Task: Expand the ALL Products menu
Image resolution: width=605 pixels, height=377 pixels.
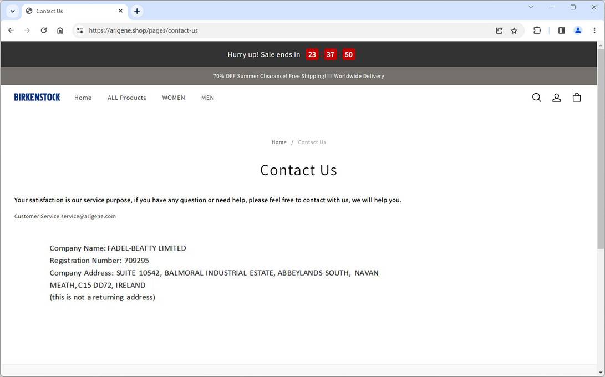Action: (x=126, y=98)
